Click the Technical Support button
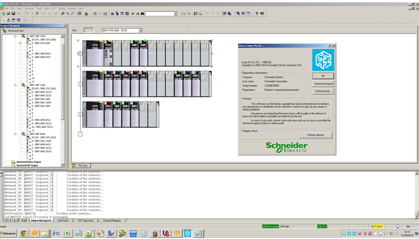The image size is (419, 239). [323, 84]
